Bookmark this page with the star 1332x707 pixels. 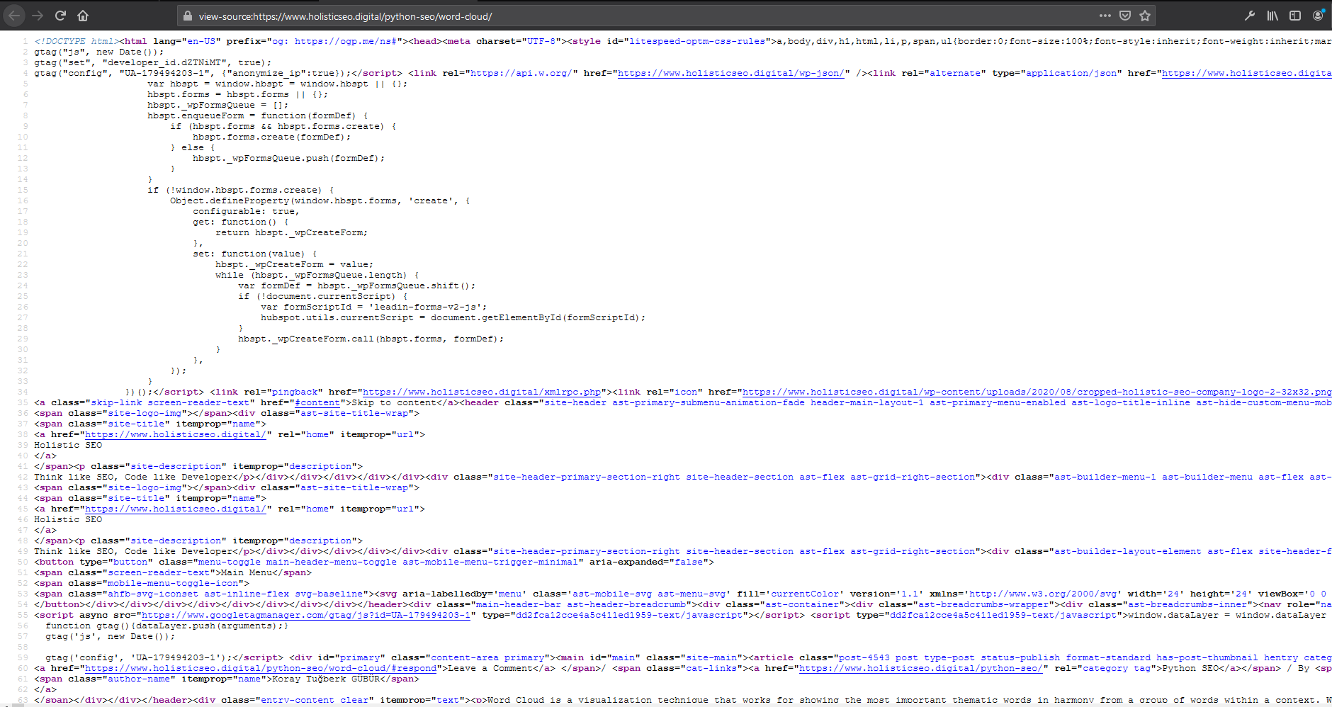coord(1146,15)
